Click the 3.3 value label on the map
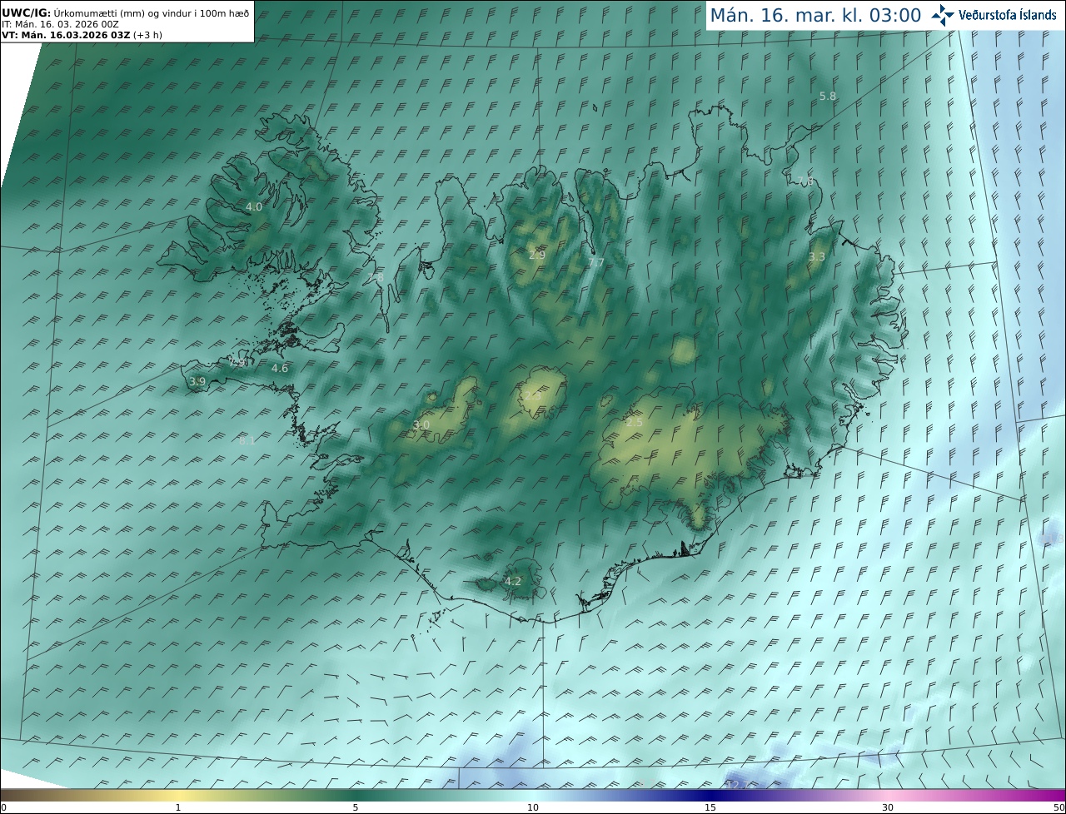This screenshot has height=814, width=1066. tap(817, 257)
